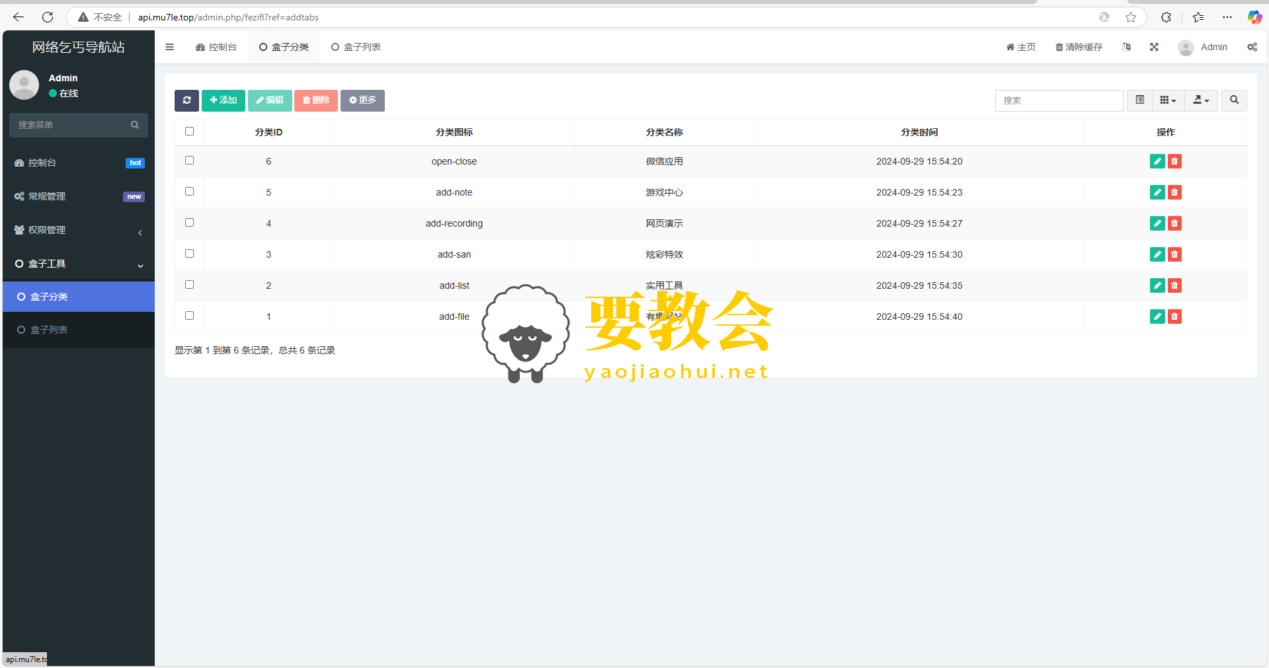Switch to the 盒子列表 tab
The height and width of the screenshot is (668, 1269).
(356, 47)
